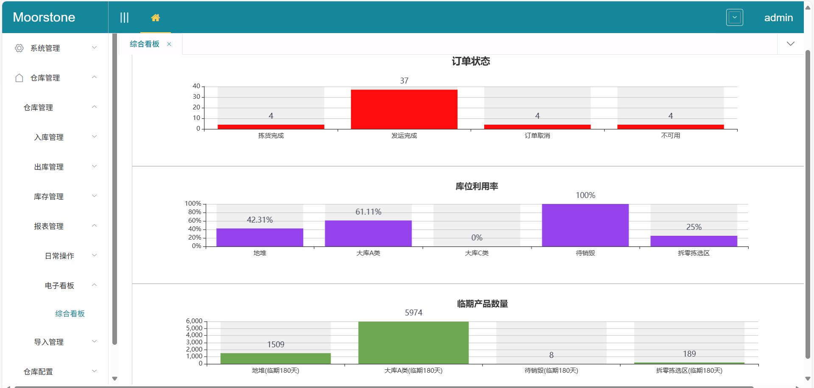
Task: Expand the 库存管理 section
Action: click(x=94, y=196)
